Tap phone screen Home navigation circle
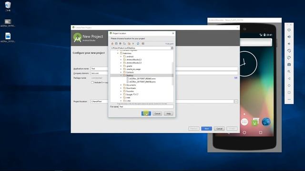This screenshot has height=171, width=305. coord(244,133)
